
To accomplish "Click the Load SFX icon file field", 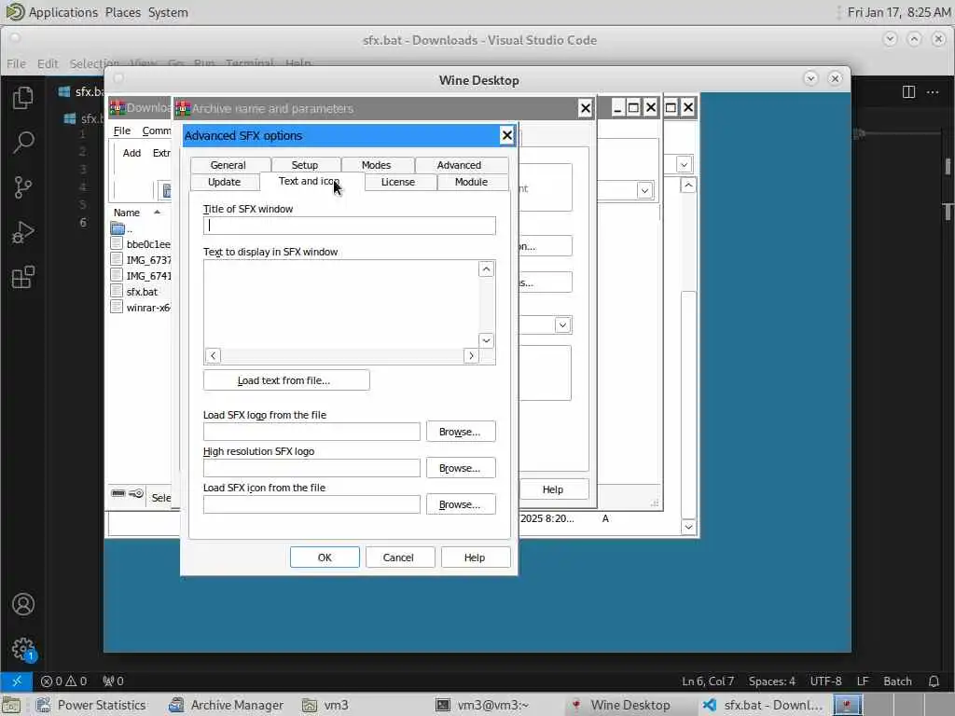I will [x=311, y=504].
